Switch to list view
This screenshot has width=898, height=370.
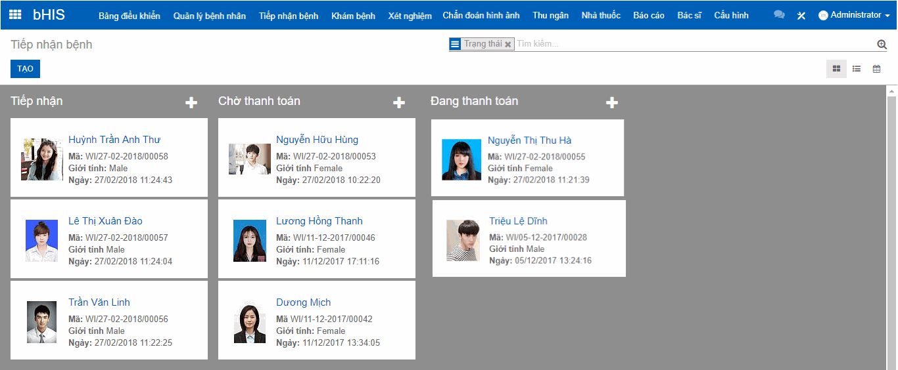click(x=857, y=68)
